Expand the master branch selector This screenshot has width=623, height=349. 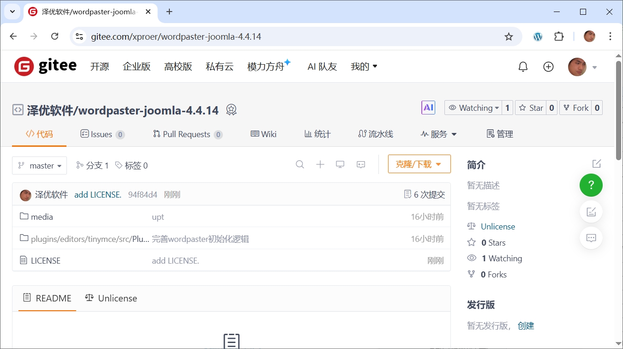(40, 166)
